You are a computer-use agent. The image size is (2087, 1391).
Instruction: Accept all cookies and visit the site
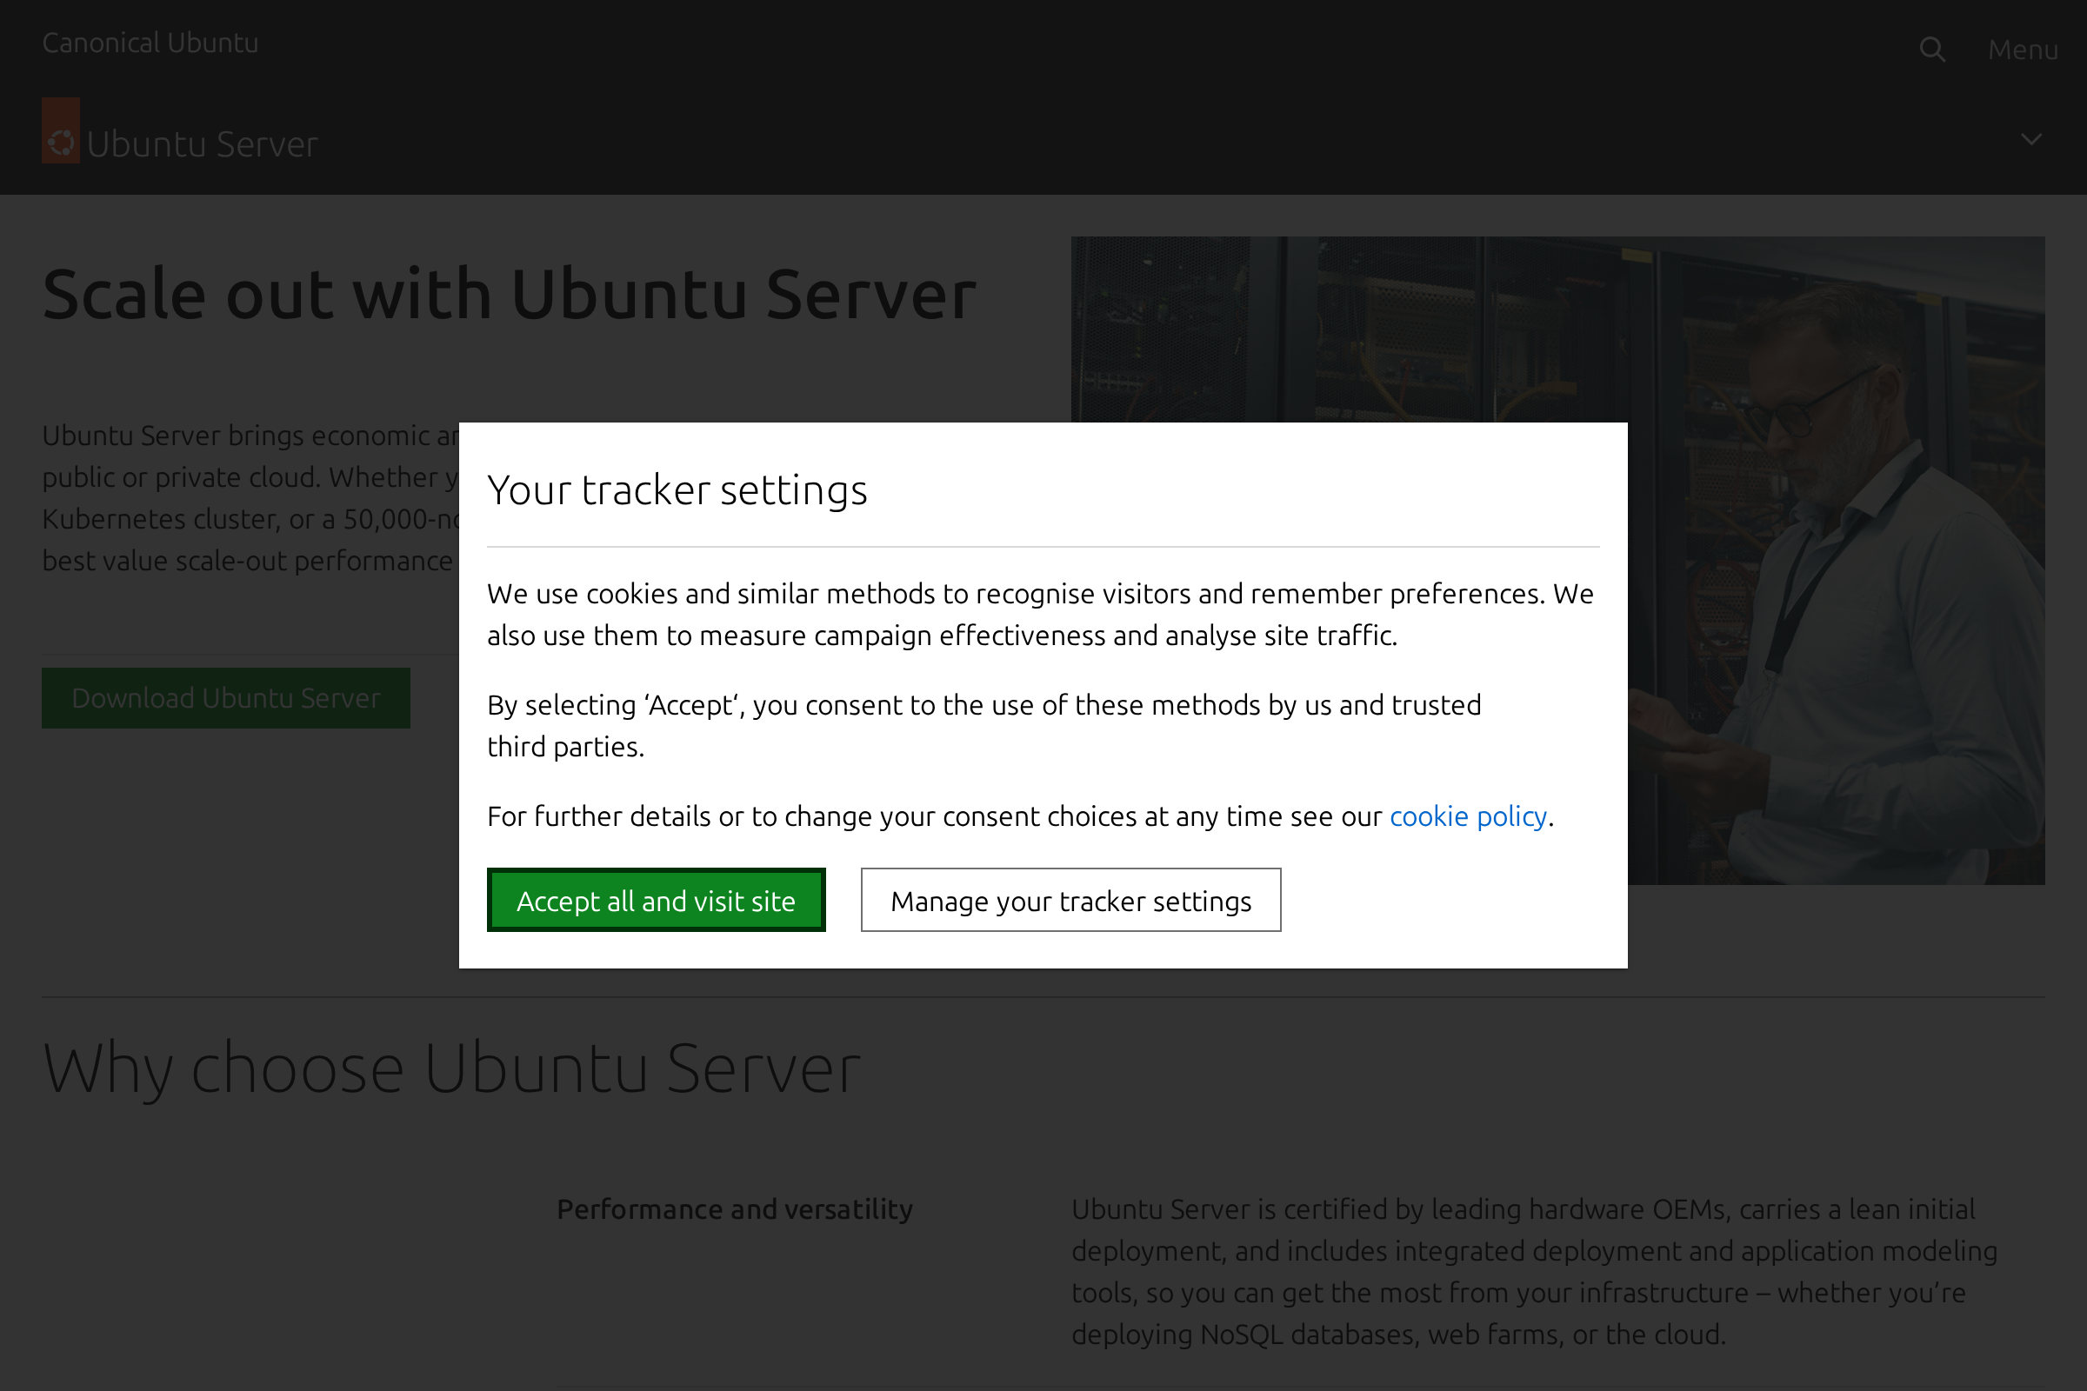[656, 900]
